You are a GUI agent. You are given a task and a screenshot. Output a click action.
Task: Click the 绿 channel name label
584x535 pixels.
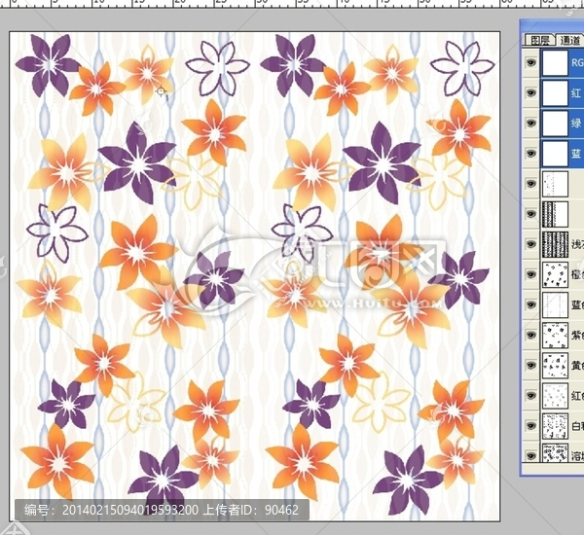click(x=576, y=123)
